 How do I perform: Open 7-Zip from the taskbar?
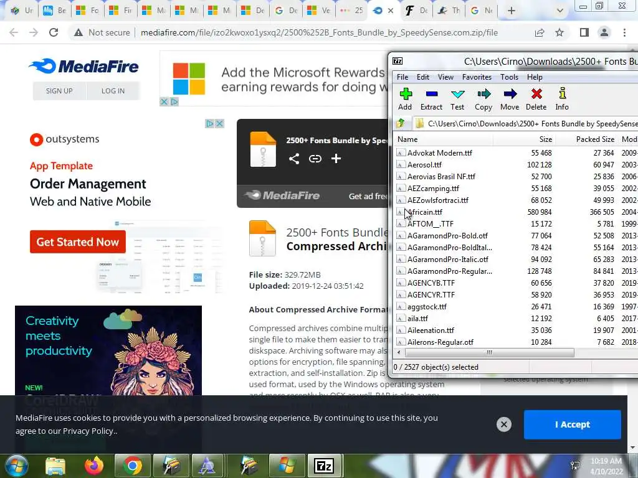pos(324,466)
